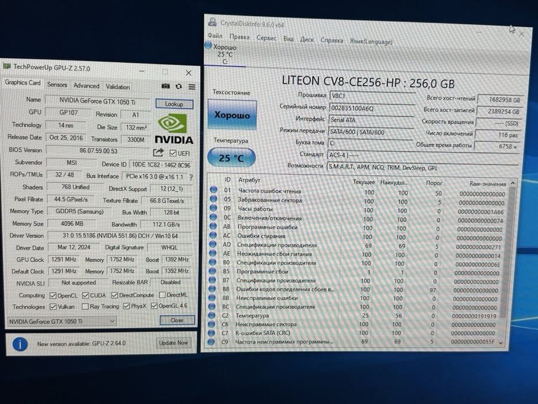The height and width of the screenshot is (404, 538).
Task: Switch to the Graphics Card tab
Action: [22, 83]
